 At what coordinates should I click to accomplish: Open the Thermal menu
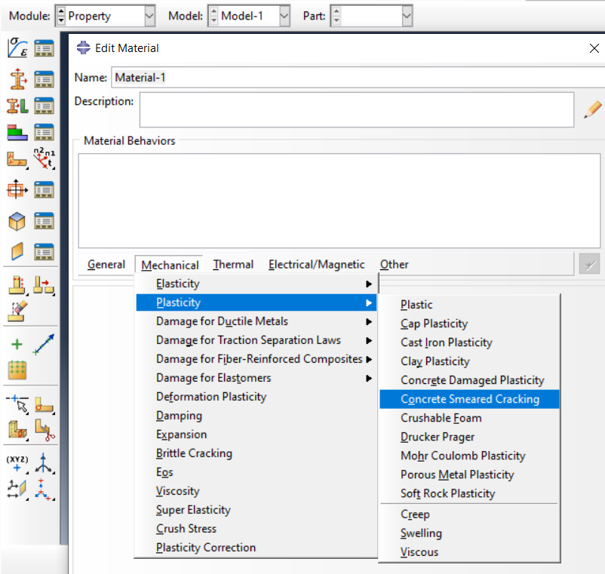click(x=233, y=265)
